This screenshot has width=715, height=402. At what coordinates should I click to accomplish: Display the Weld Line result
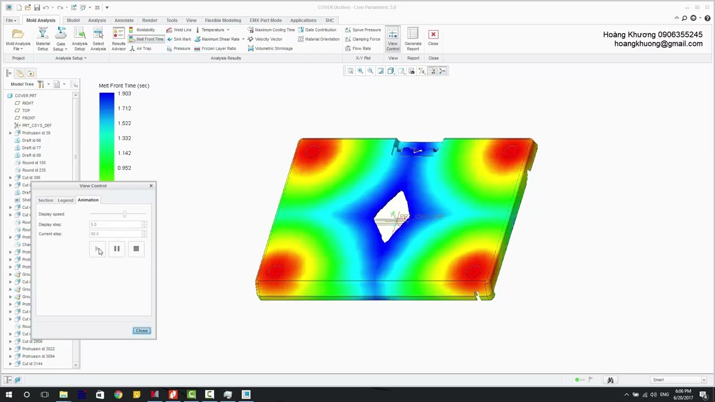click(179, 30)
